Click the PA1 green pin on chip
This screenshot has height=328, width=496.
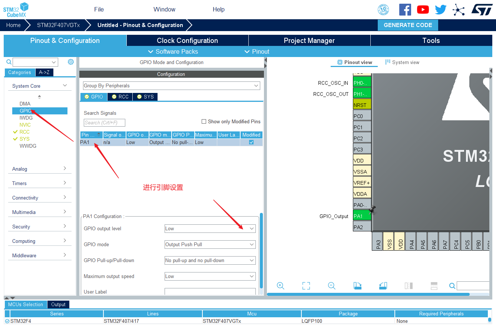coord(362,216)
